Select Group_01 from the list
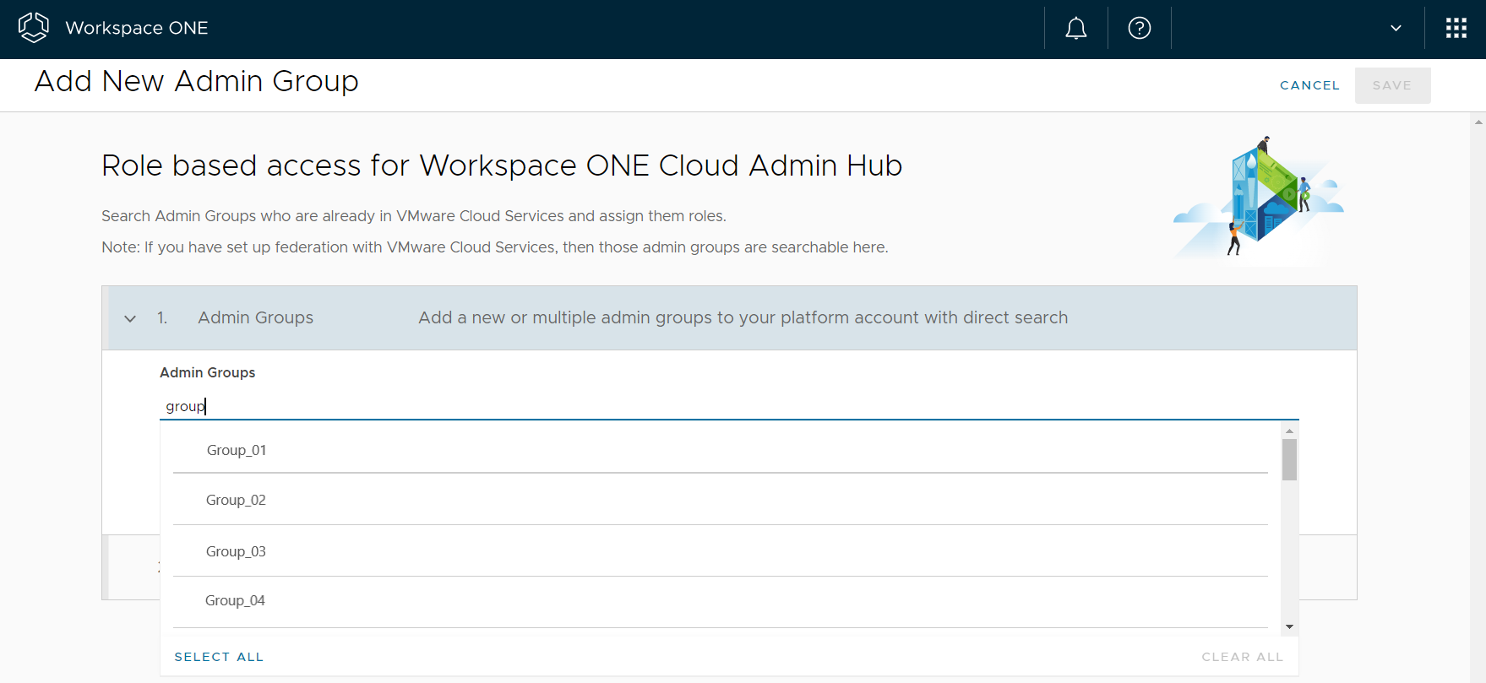The height and width of the screenshot is (683, 1486). coord(721,450)
